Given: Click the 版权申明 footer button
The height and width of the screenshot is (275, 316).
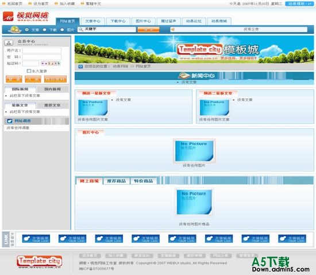Looking at the screenshot, I should [194, 256].
